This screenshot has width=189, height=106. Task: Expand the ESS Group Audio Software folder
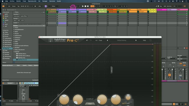click(14, 46)
